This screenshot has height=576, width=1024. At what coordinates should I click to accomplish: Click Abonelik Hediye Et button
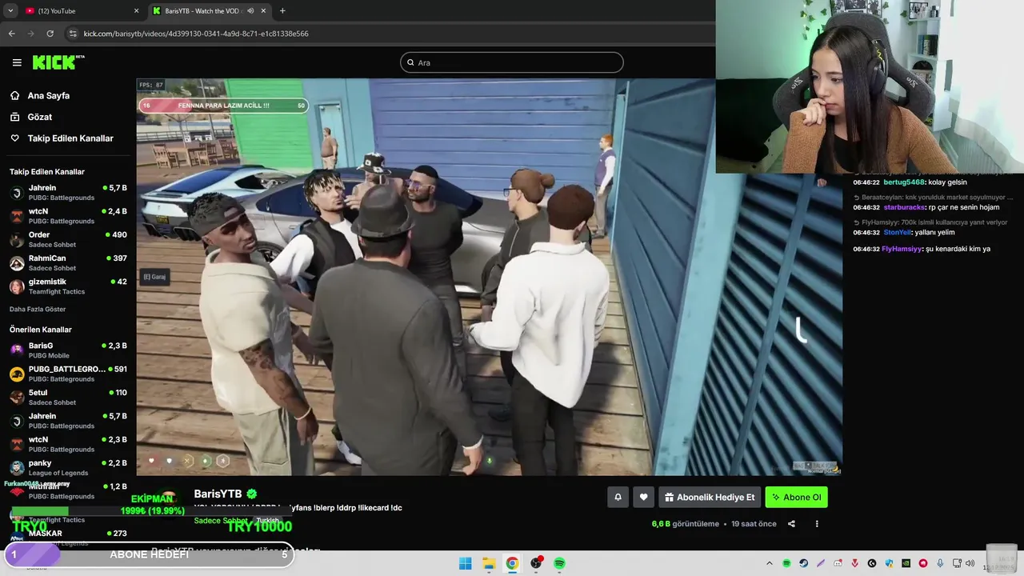tap(710, 497)
